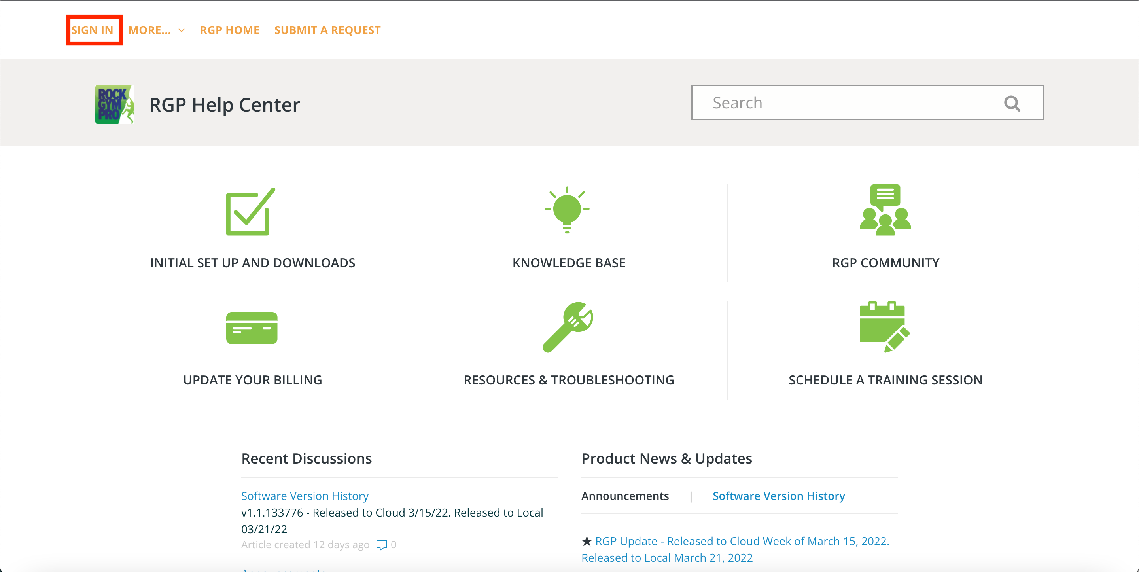Expand the More... dropdown menu
Screen dimensions: 1139x572
coord(157,30)
